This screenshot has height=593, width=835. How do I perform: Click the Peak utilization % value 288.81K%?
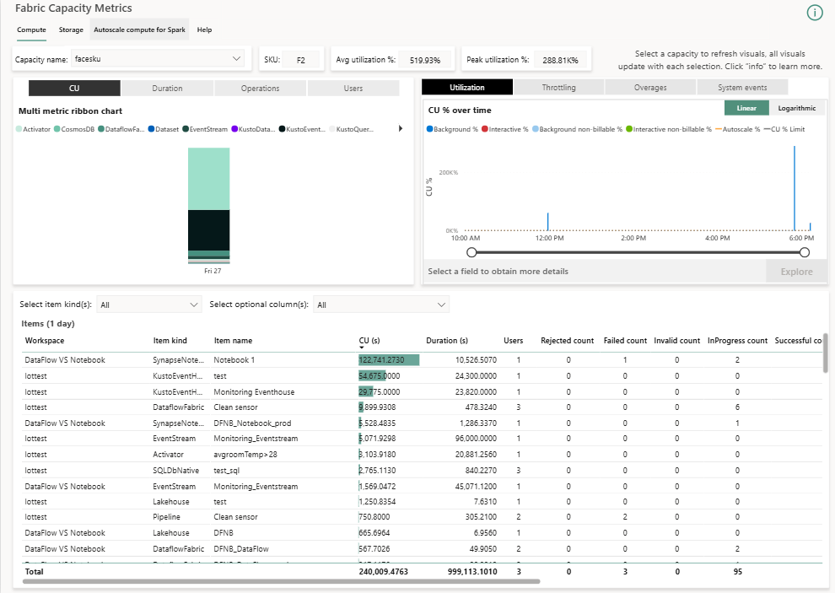560,60
